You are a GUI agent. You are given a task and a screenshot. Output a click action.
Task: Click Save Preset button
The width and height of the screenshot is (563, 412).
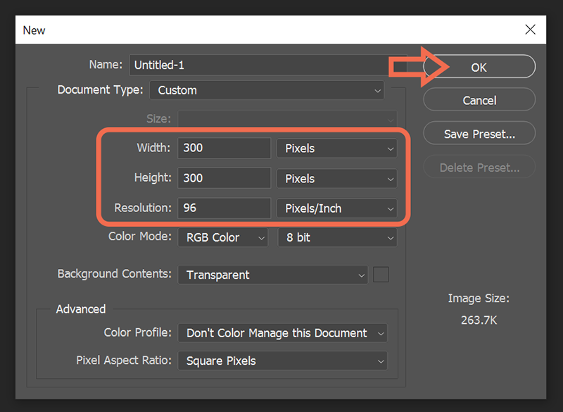tap(479, 133)
